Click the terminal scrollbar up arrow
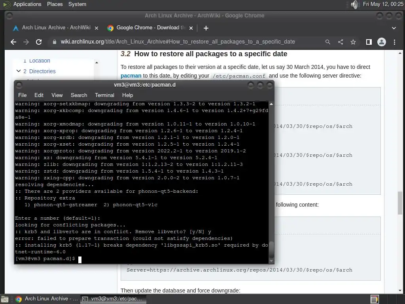Viewport: 405px width, 304px height. point(271,104)
